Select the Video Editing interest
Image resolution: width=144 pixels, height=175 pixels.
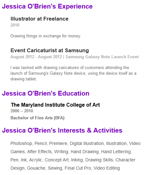(x=107, y=168)
